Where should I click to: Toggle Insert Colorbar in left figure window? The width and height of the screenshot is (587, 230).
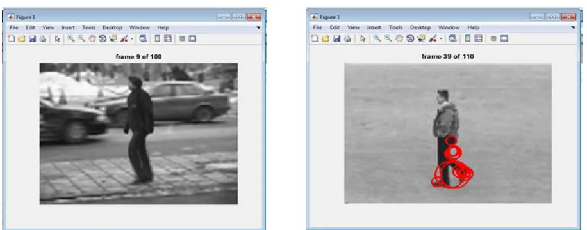click(158, 39)
